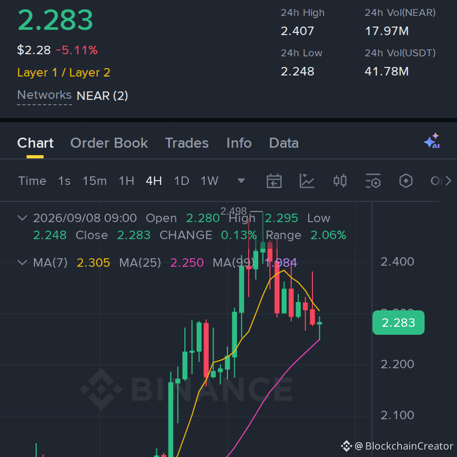
Task: Open the Trades tab
Action: click(187, 143)
